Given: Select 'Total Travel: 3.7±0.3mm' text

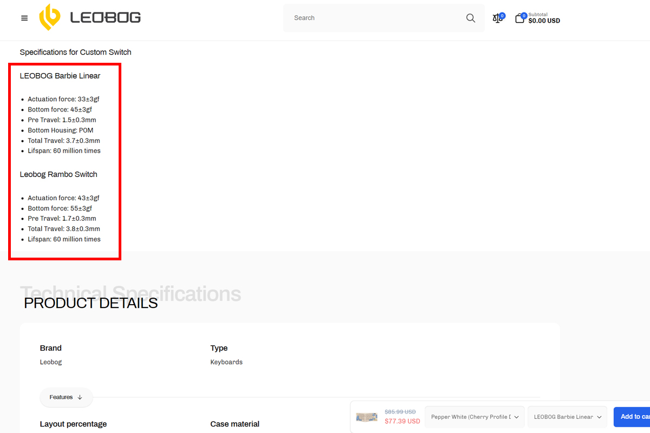Looking at the screenshot, I should tap(64, 140).
